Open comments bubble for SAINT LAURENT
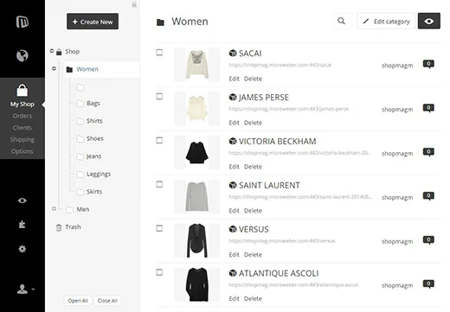450x312 pixels. tap(428, 196)
